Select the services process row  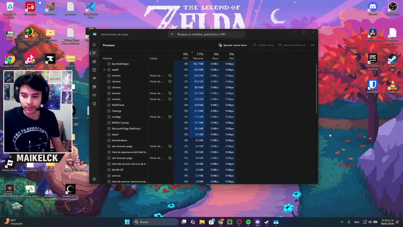coord(168,176)
